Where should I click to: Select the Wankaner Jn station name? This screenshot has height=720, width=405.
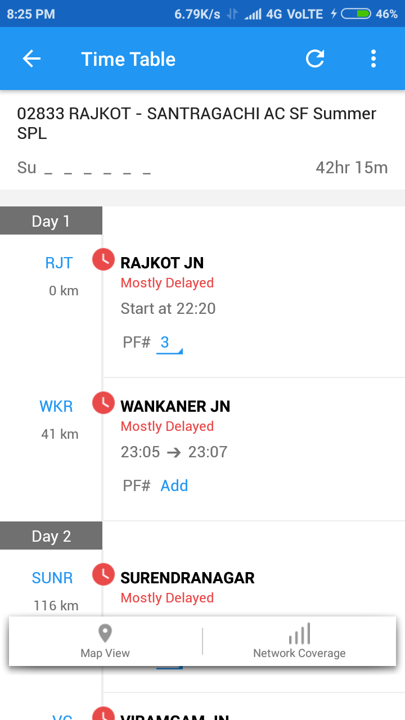(x=175, y=406)
